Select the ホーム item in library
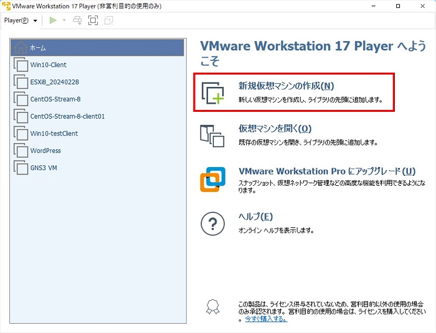The image size is (436, 333). click(97, 48)
